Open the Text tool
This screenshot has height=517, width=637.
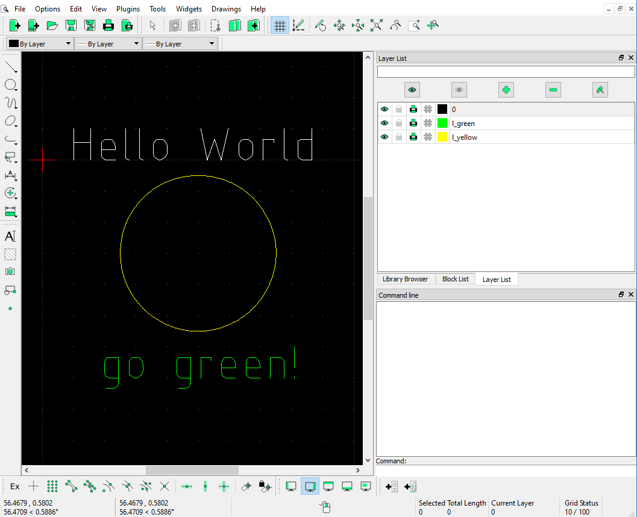coord(10,236)
